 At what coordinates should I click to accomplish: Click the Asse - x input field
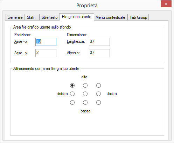46,42
